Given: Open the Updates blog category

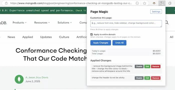Looking at the screenshot, I should pyautogui.click(x=46, y=37).
